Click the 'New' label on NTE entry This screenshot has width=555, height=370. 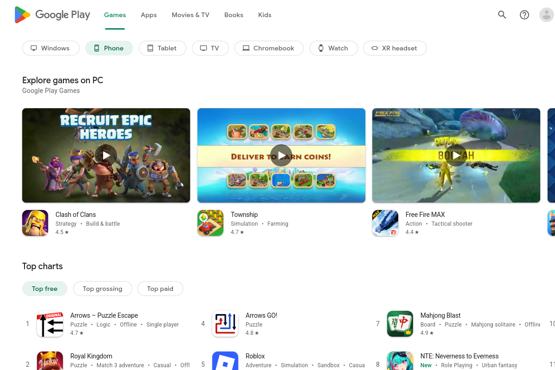[x=426, y=365]
